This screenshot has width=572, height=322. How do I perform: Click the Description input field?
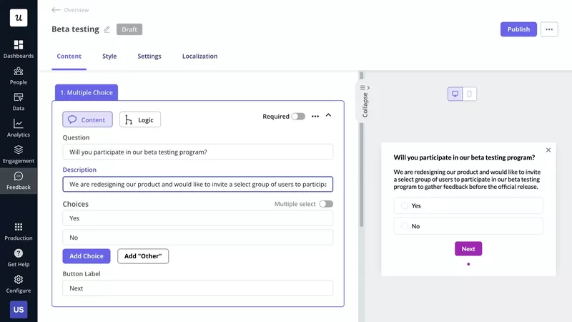(x=198, y=185)
